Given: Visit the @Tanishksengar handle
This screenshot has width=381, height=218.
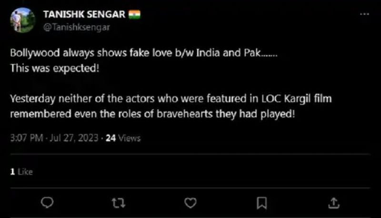Looking at the screenshot, I should (77, 27).
